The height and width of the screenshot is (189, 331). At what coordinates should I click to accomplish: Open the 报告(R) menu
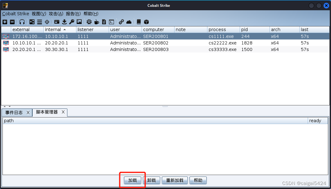point(73,14)
